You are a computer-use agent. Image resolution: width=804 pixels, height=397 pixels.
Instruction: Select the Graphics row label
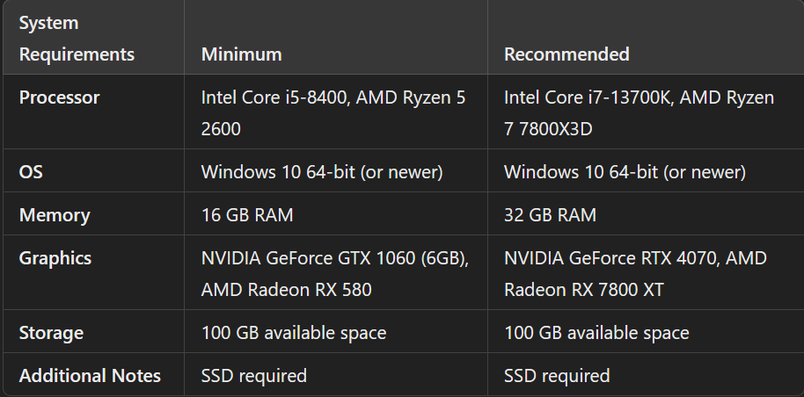[x=55, y=258]
